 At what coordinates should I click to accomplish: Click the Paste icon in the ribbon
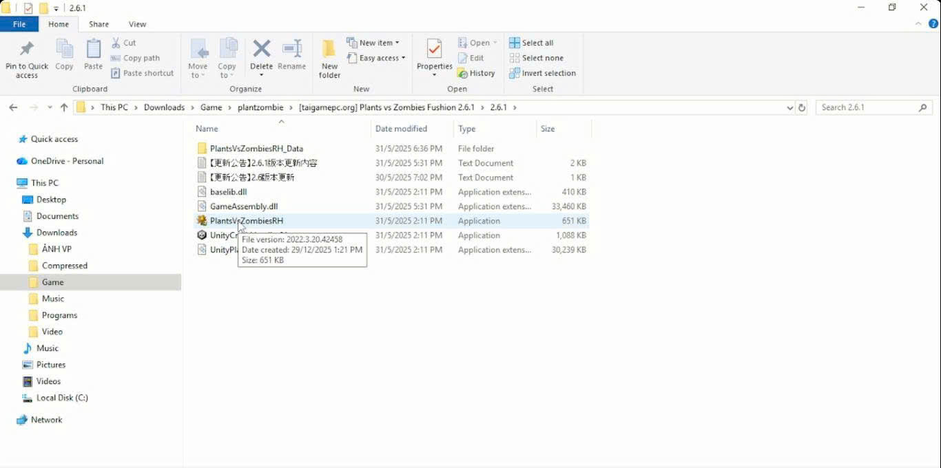click(93, 50)
